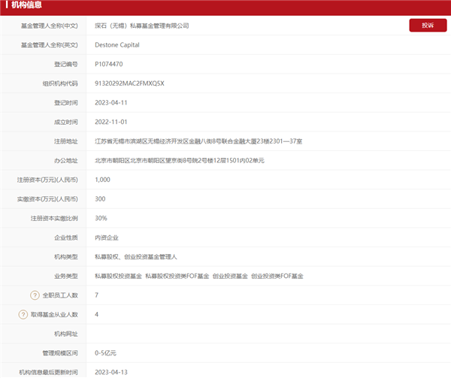Click label 注册资本实缴比例
Viewport: 451px width, 378px height.
point(54,219)
